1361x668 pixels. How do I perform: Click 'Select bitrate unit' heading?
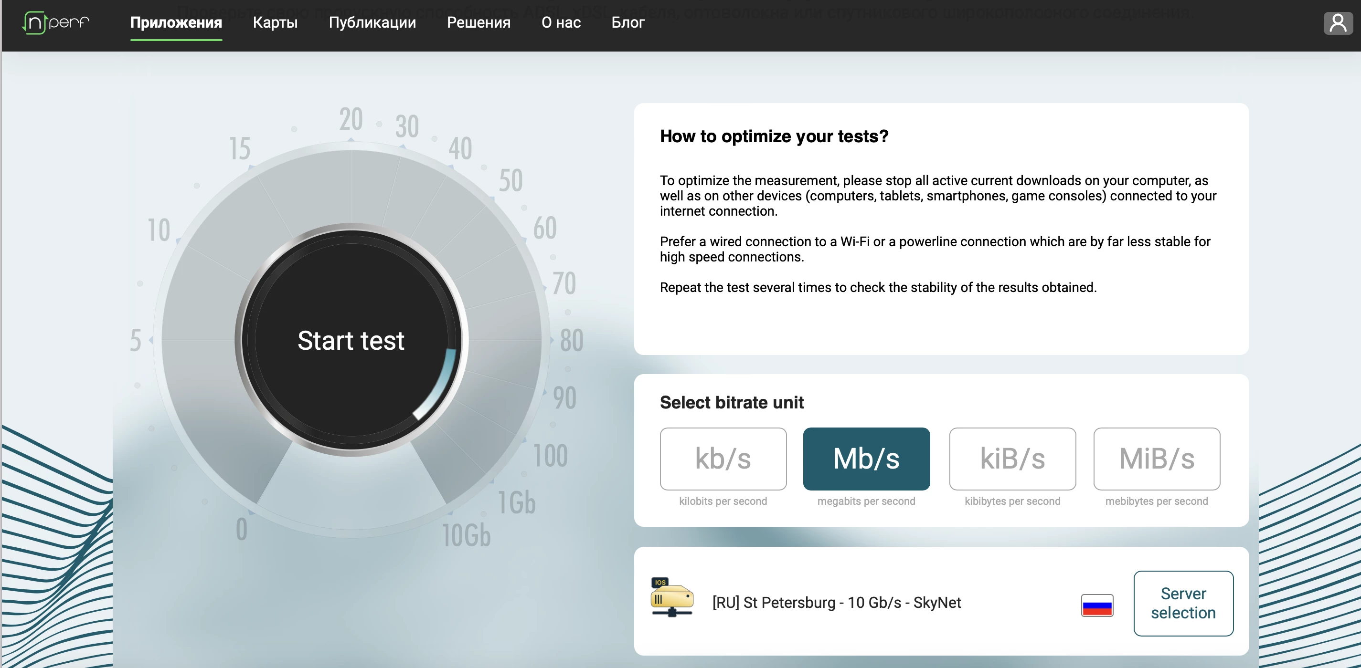(732, 402)
